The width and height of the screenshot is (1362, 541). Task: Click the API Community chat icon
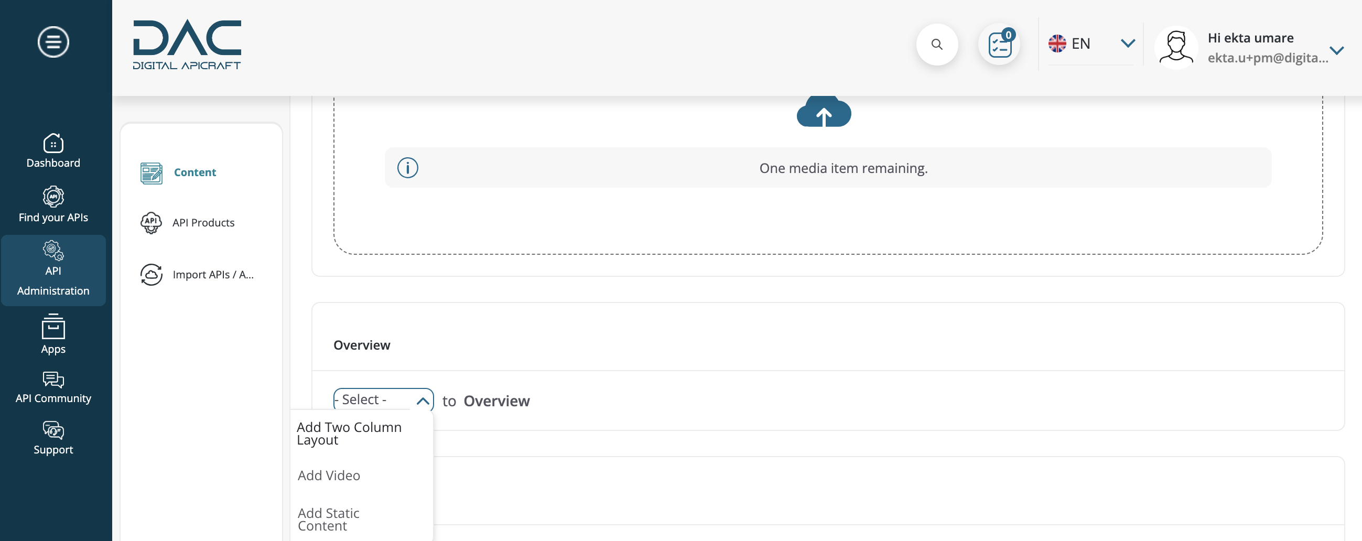tap(53, 379)
